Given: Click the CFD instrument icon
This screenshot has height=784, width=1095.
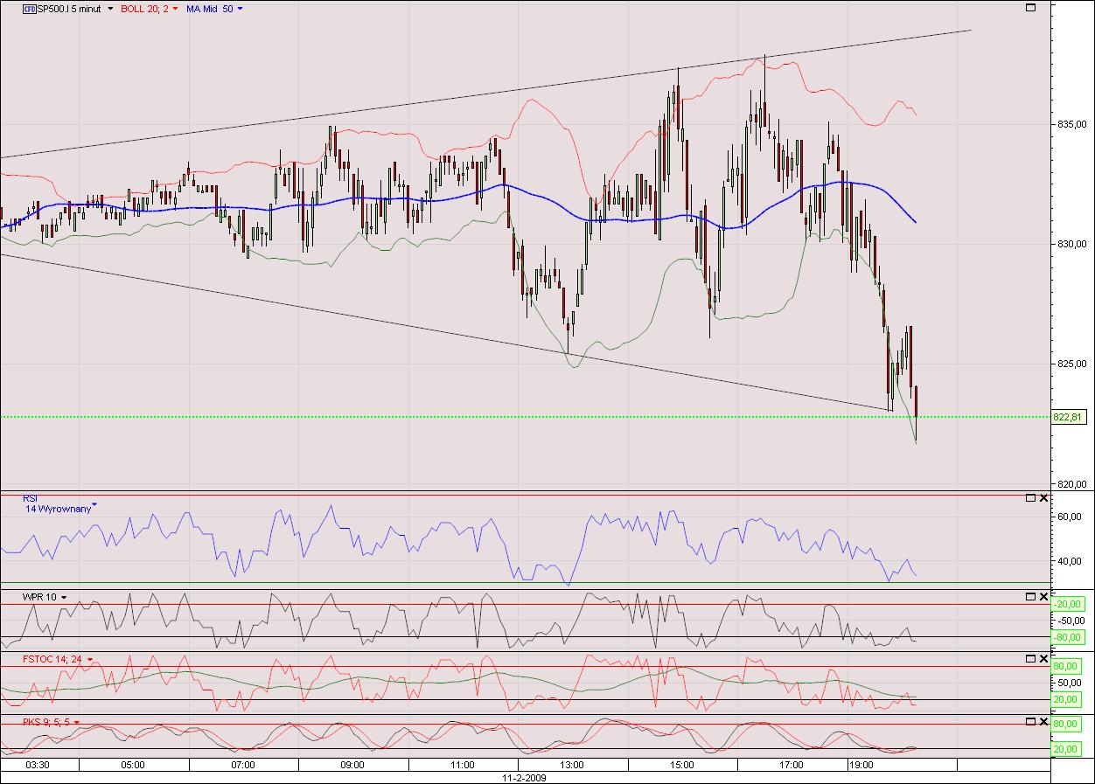Looking at the screenshot, I should pos(29,9).
